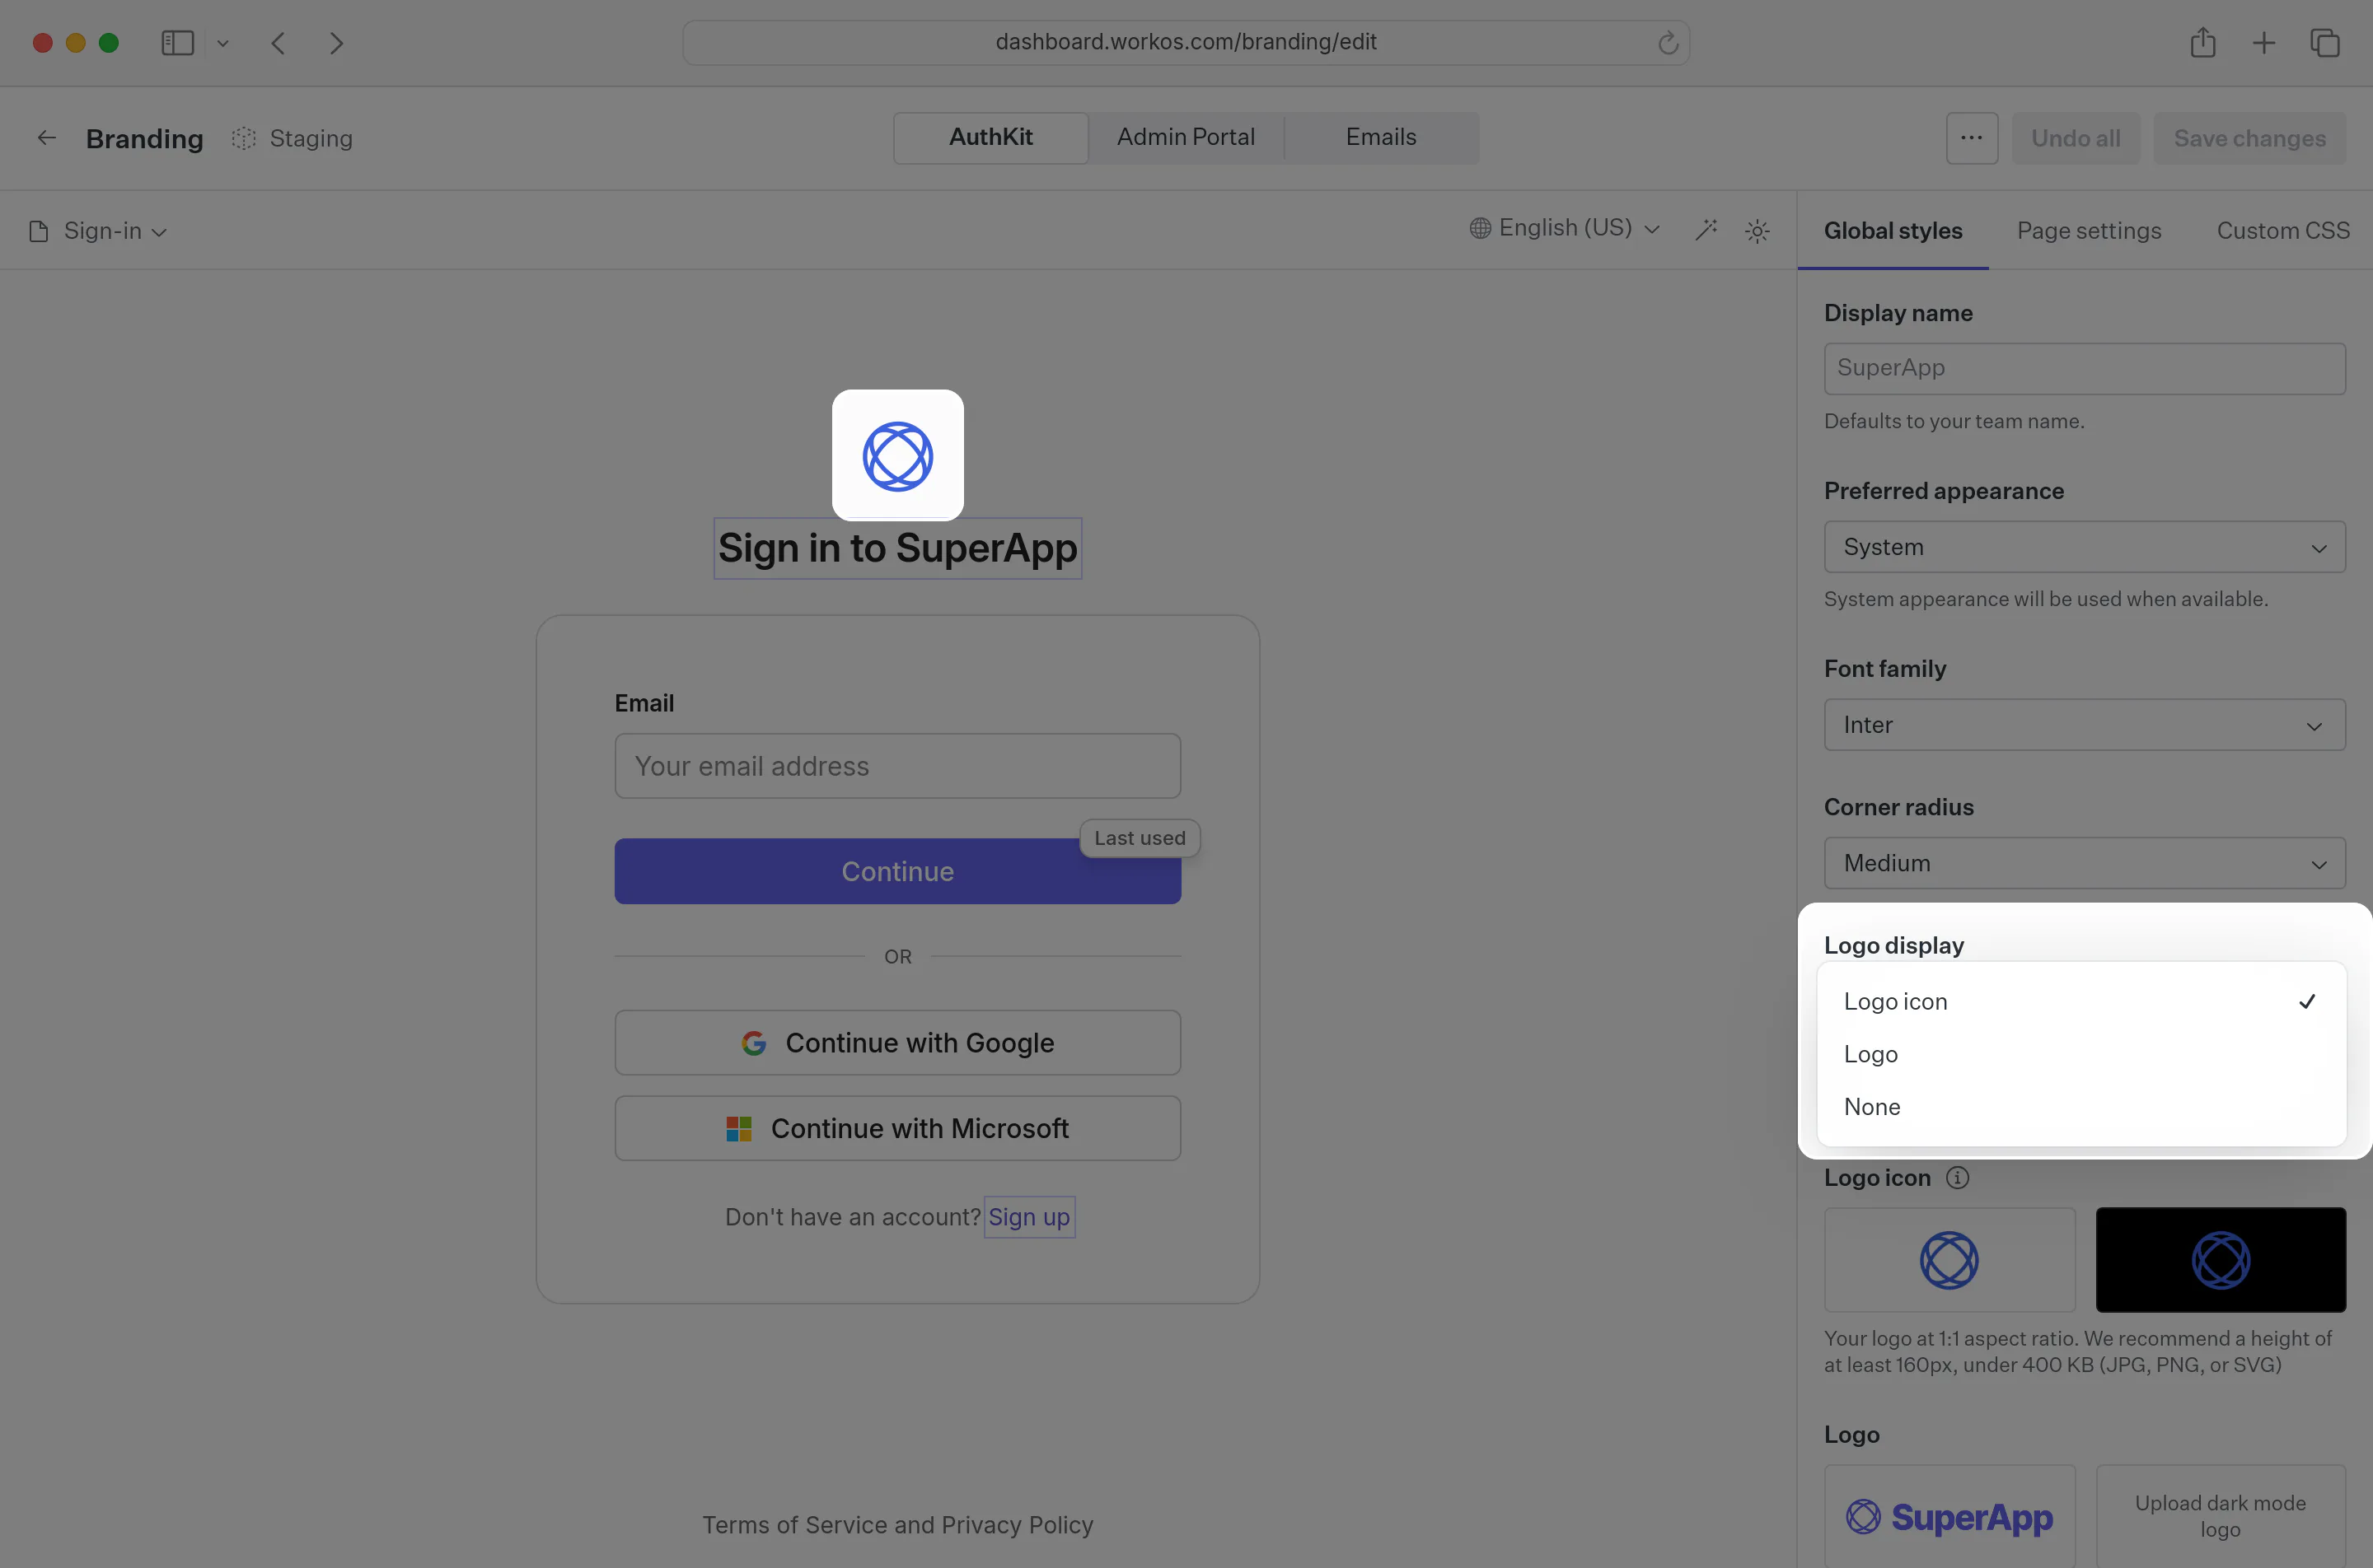Click the globe language icon
The width and height of the screenshot is (2373, 1568).
click(x=1481, y=228)
